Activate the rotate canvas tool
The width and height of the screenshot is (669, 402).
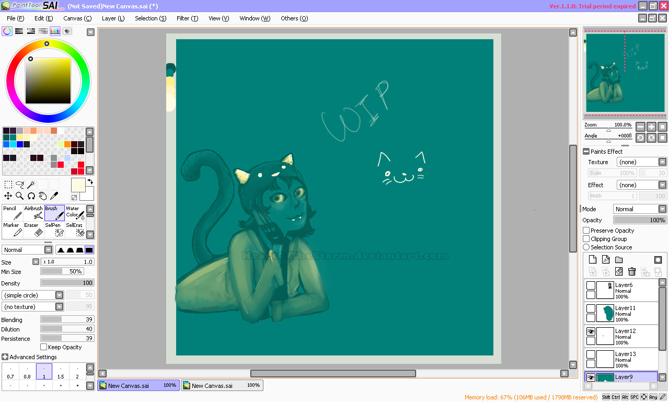click(31, 196)
